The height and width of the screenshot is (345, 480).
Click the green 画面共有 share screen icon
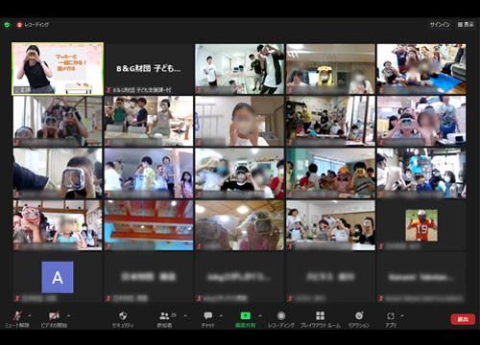tap(246, 316)
